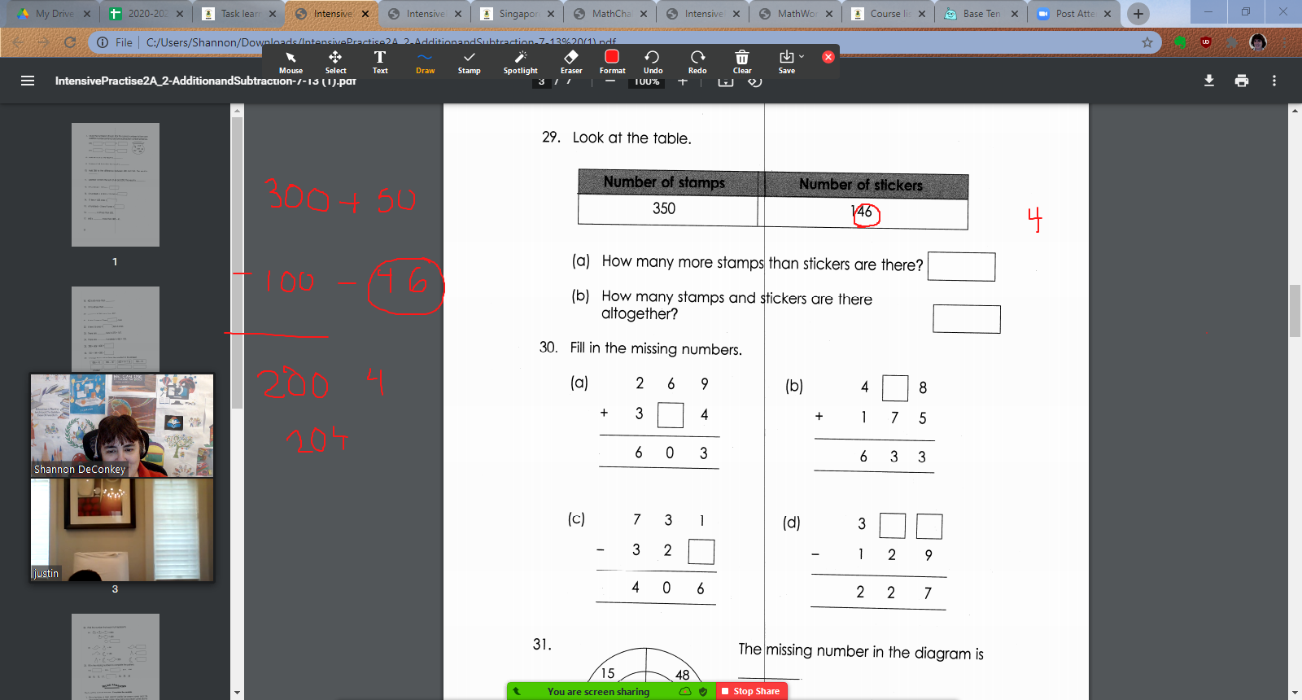Screen dimensions: 1302x700
Task: Open the red Format color option
Action: (x=612, y=62)
